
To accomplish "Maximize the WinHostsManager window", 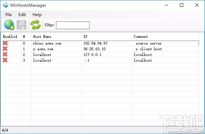I will 182,5.
